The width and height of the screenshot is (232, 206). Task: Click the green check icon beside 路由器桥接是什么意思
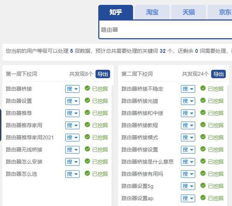click(x=203, y=161)
